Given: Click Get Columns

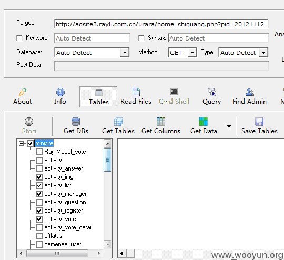Looking at the screenshot, I should pyautogui.click(x=161, y=126).
